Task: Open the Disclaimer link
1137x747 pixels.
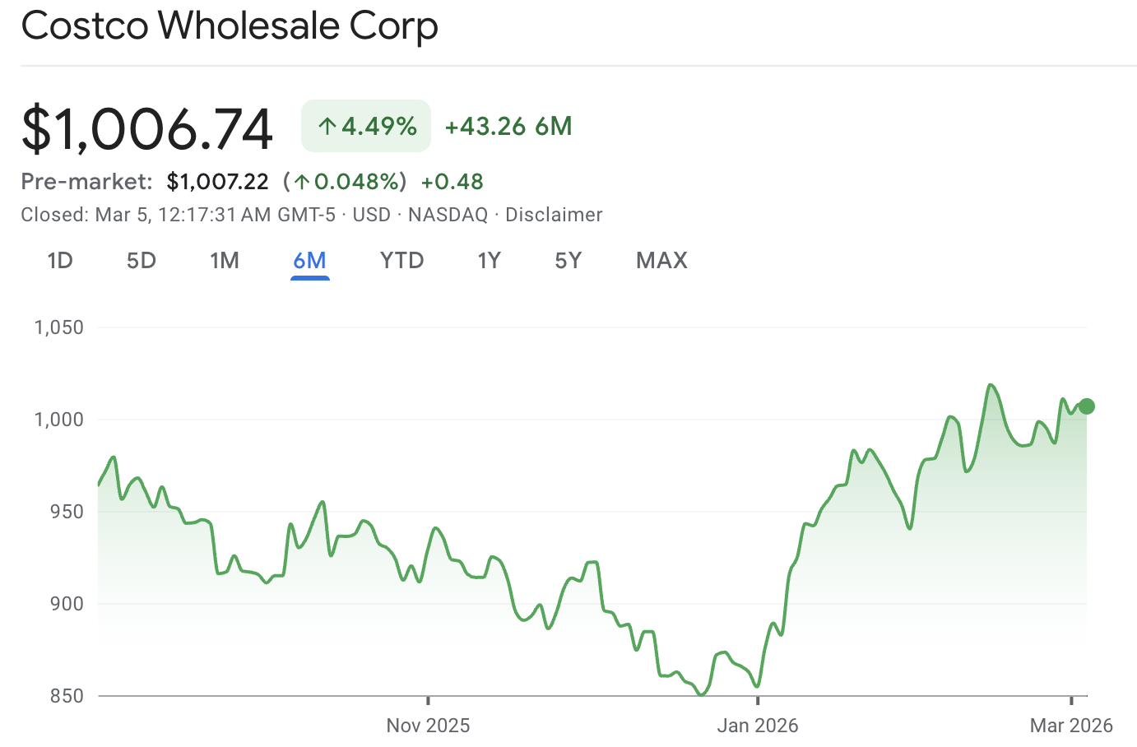Action: [x=554, y=215]
